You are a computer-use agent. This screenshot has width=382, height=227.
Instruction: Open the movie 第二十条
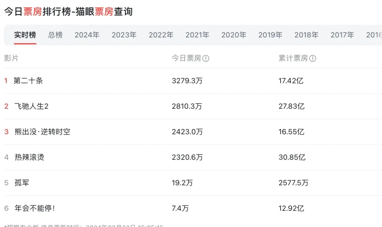(x=28, y=81)
